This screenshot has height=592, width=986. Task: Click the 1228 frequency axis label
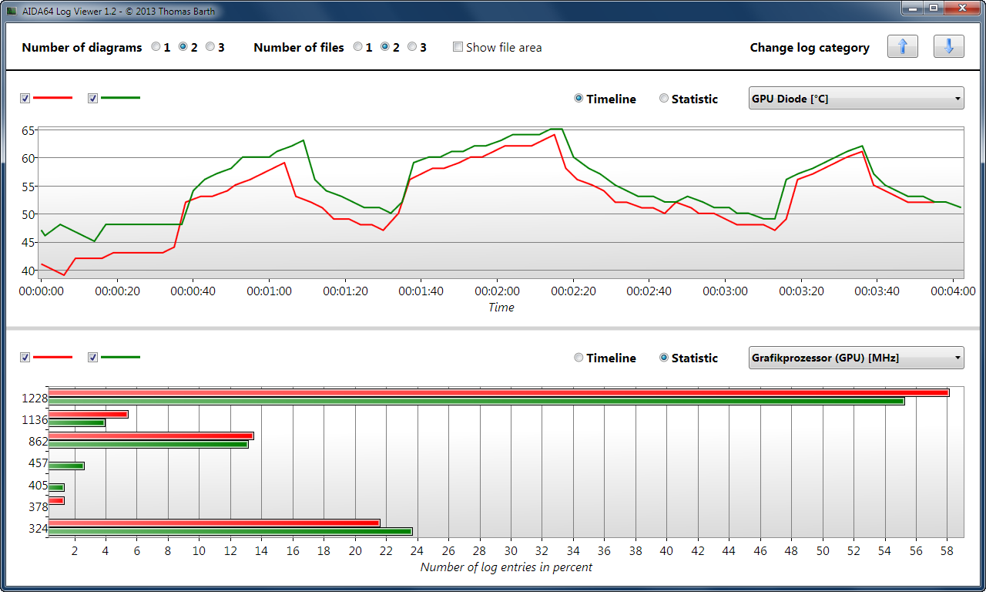pos(34,399)
